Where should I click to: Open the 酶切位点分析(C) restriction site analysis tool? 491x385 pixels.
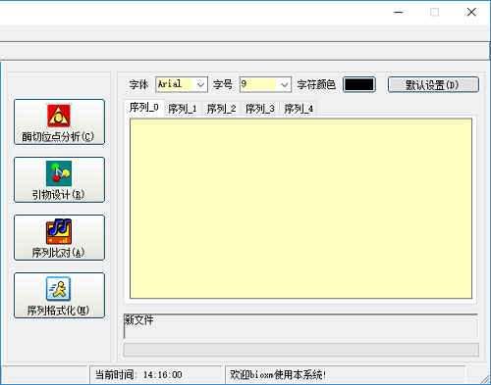tap(59, 121)
